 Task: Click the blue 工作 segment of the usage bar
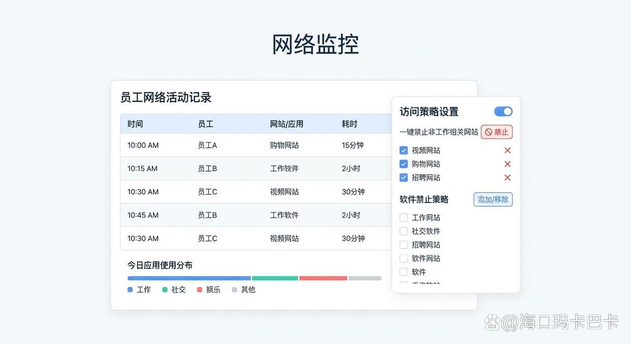coord(188,278)
